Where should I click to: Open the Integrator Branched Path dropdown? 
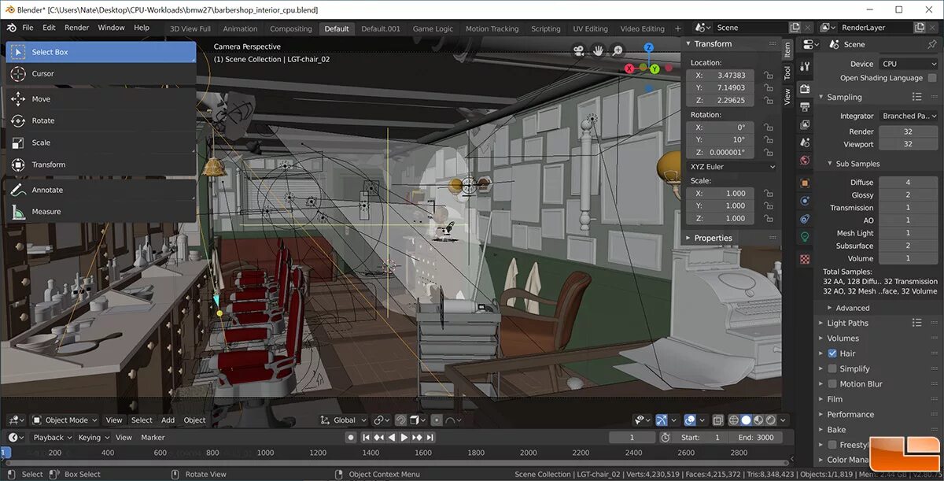point(909,116)
